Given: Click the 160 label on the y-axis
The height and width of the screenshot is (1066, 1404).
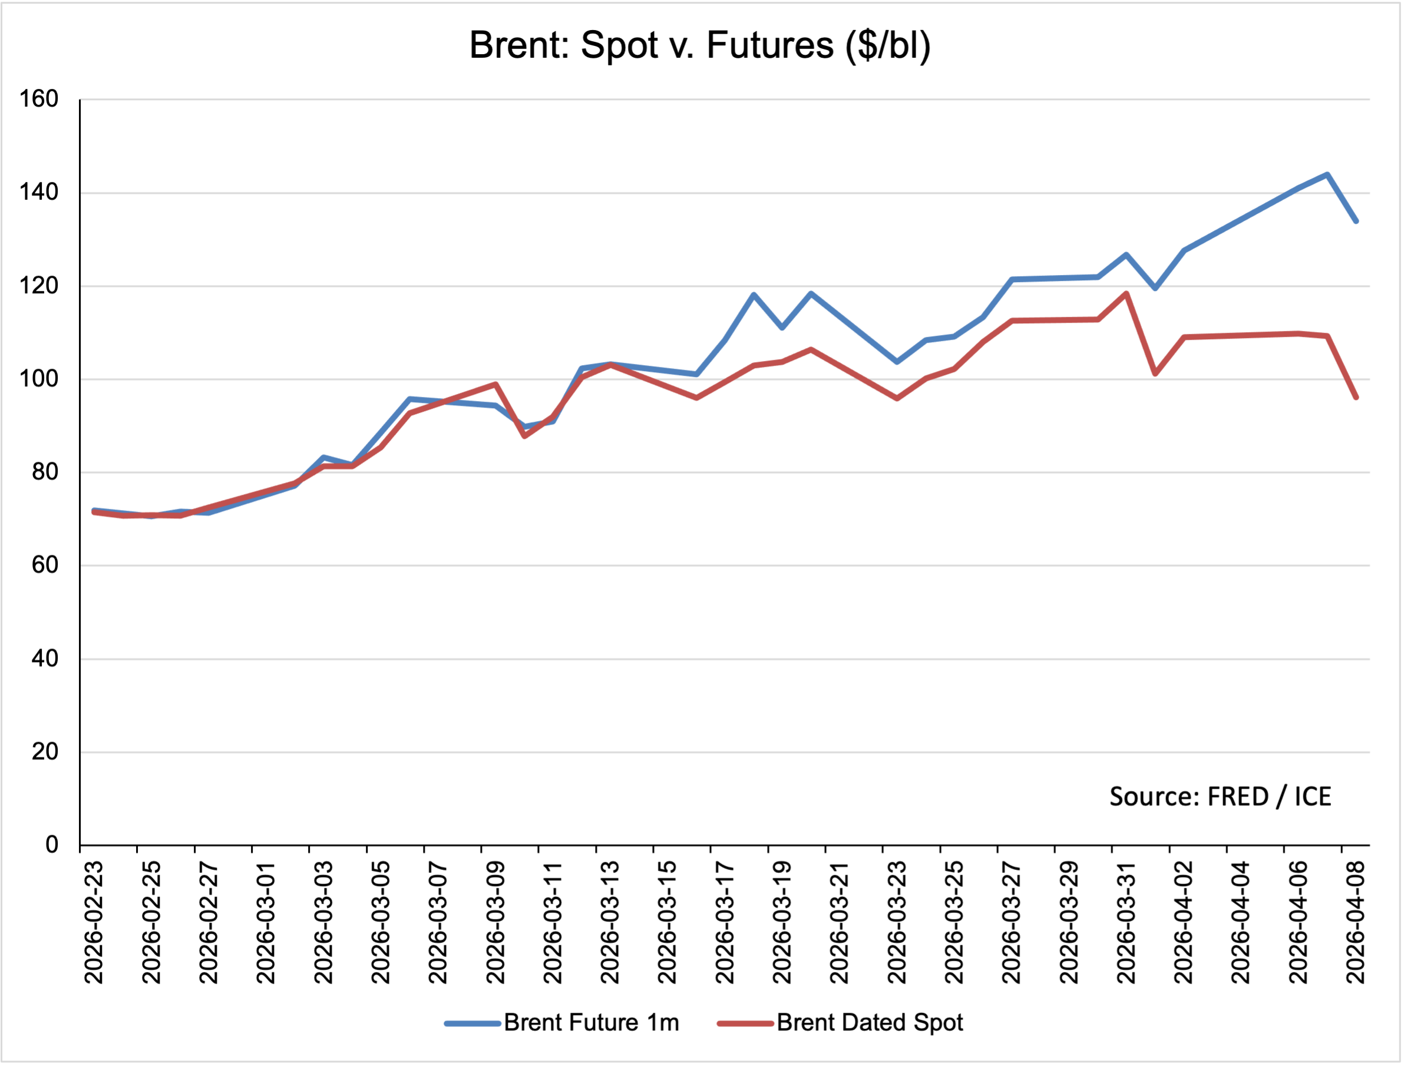Looking at the screenshot, I should click(39, 99).
